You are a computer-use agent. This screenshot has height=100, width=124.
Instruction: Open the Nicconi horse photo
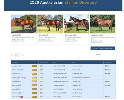point(50,24)
